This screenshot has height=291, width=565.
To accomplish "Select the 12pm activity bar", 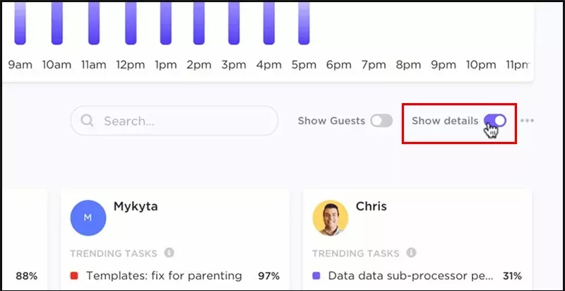I will 131,23.
